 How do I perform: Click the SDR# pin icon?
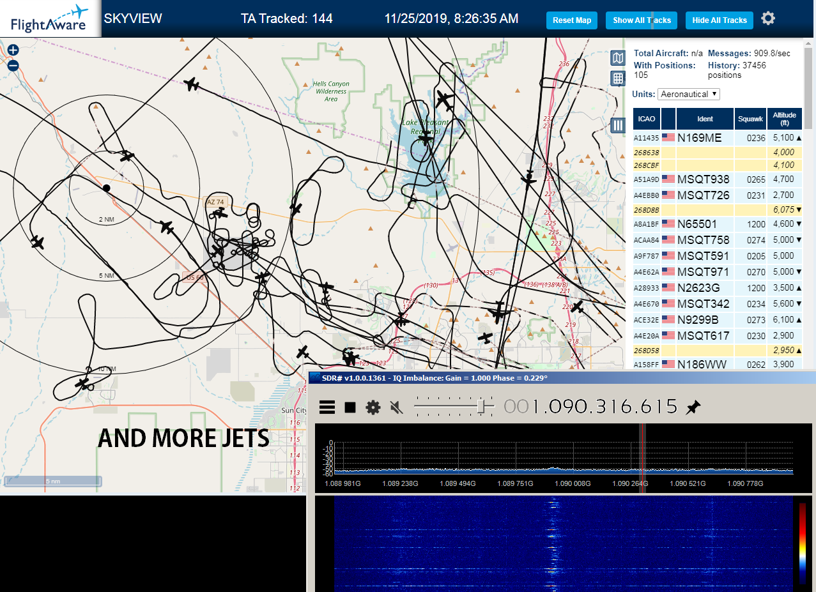(x=693, y=407)
